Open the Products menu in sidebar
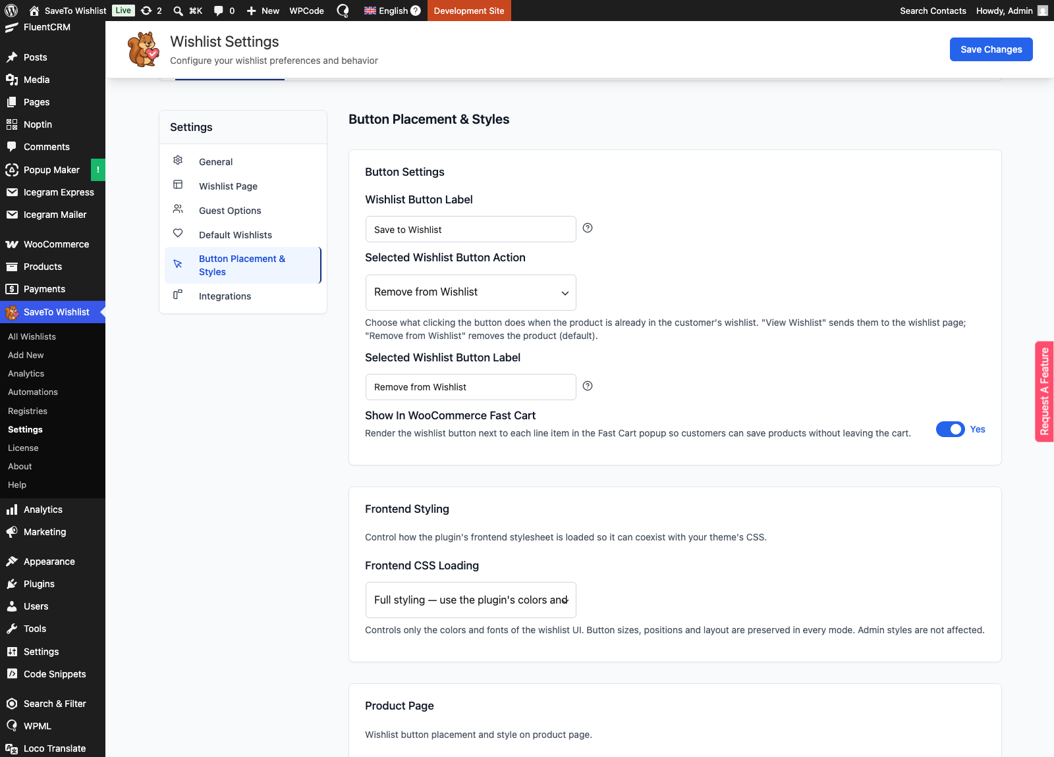 pyautogui.click(x=53, y=267)
